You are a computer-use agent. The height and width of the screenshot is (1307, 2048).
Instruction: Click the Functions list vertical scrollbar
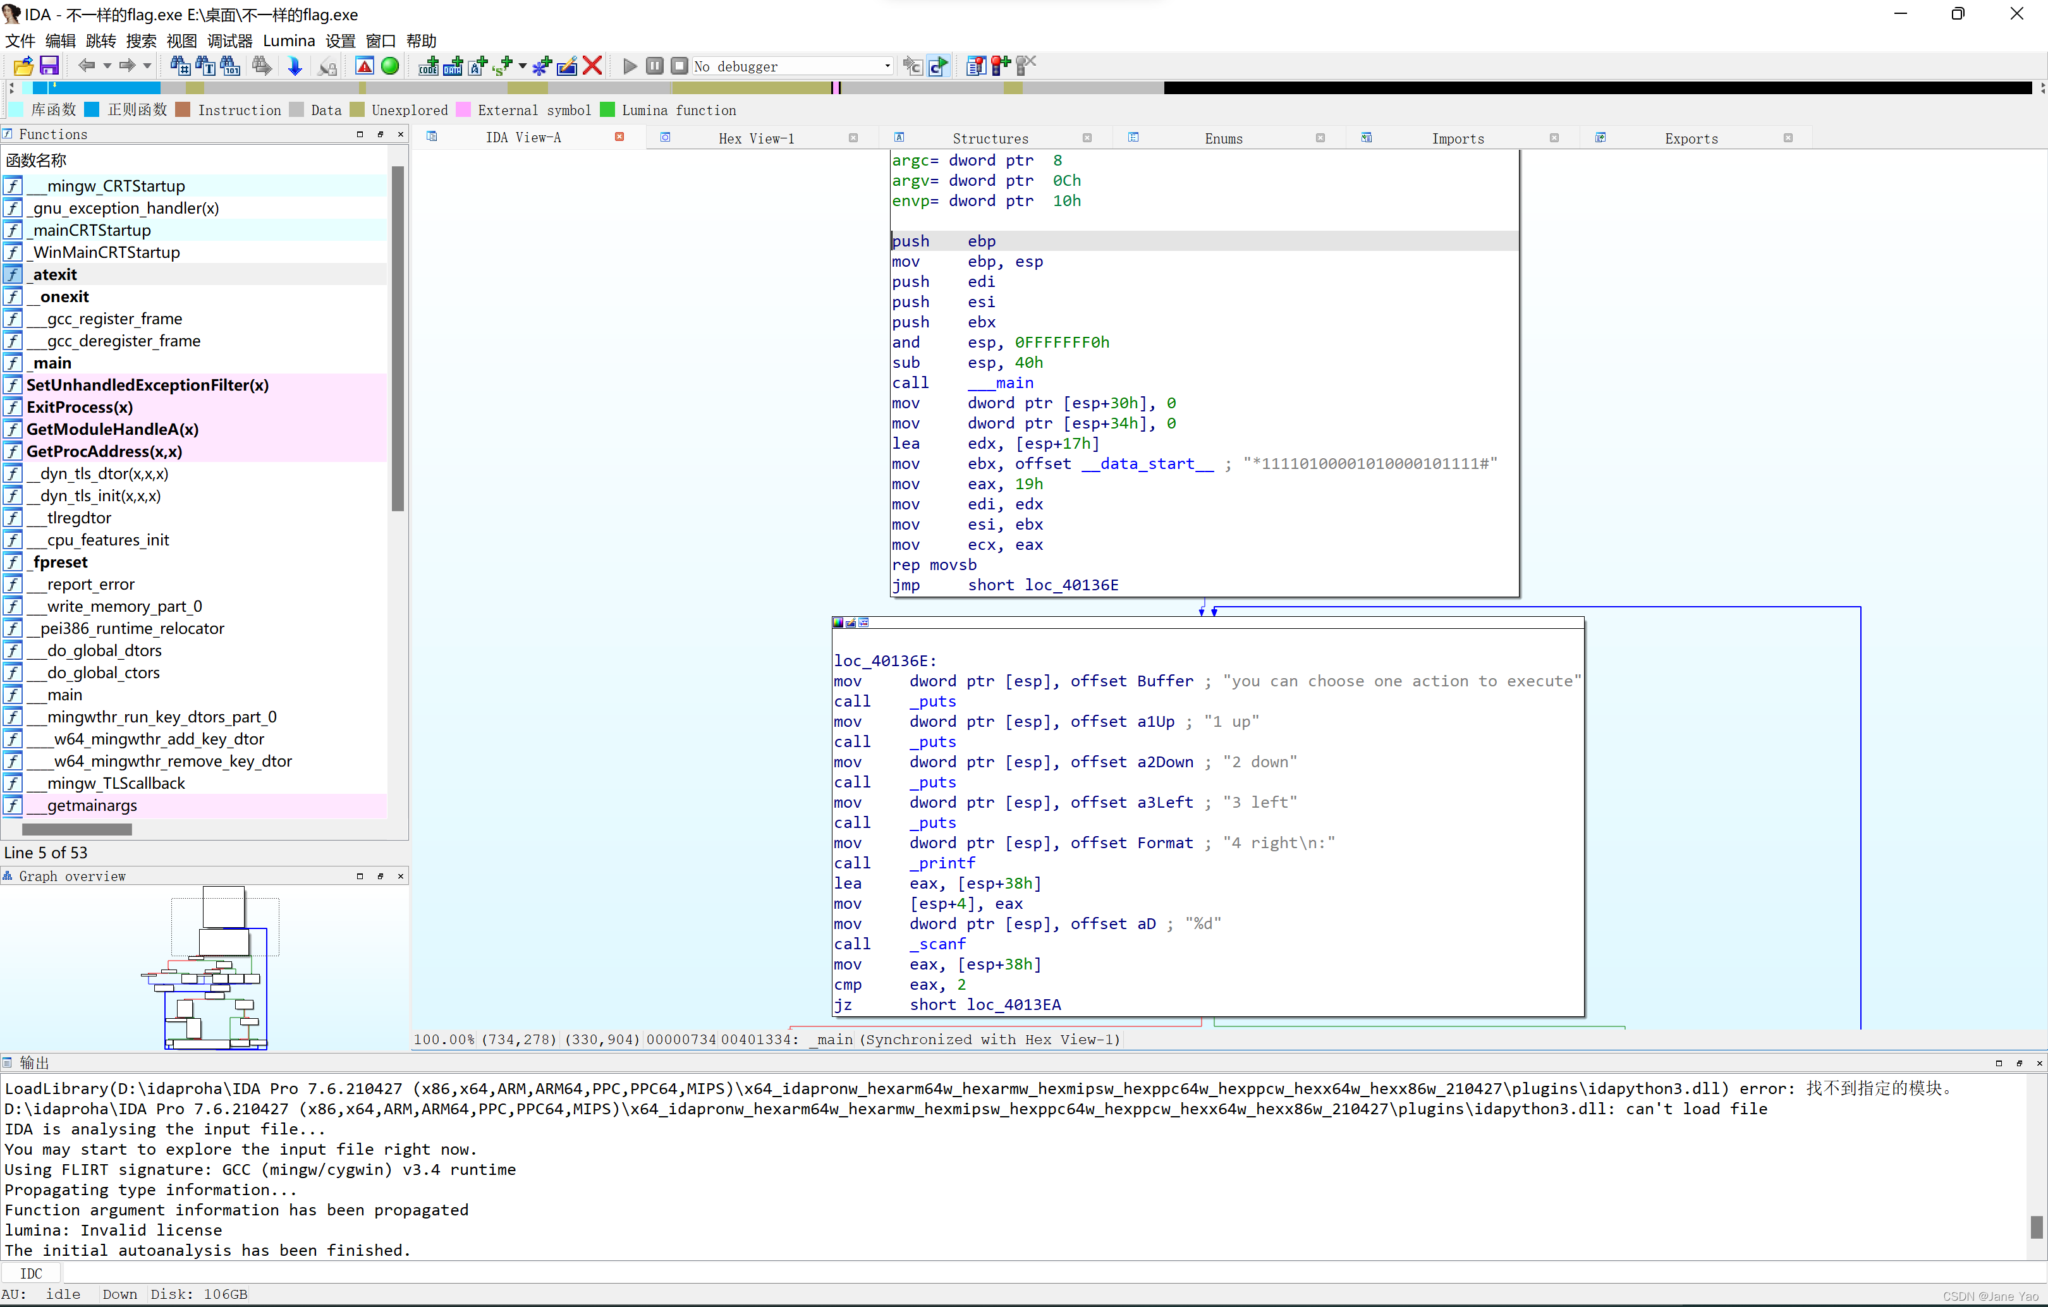[x=397, y=340]
